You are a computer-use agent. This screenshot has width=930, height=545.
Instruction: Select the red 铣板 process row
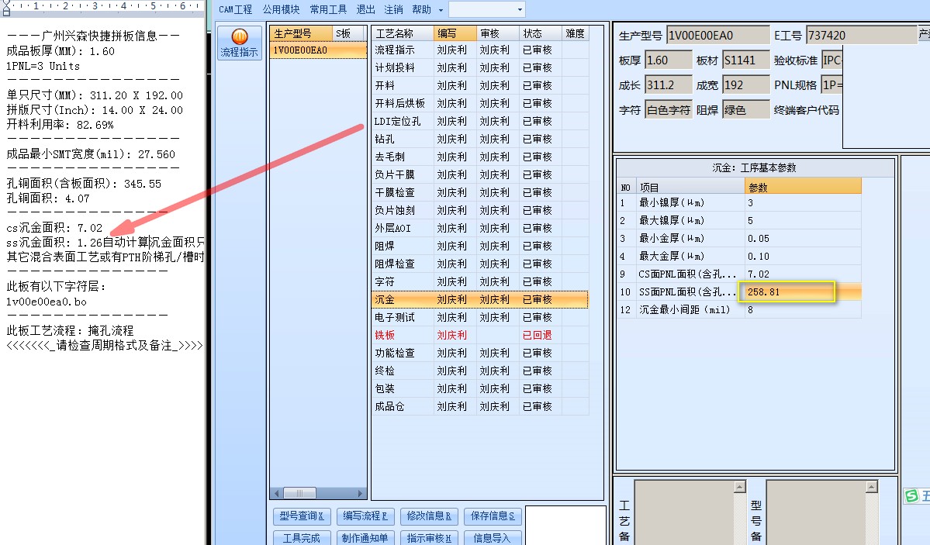(480, 335)
